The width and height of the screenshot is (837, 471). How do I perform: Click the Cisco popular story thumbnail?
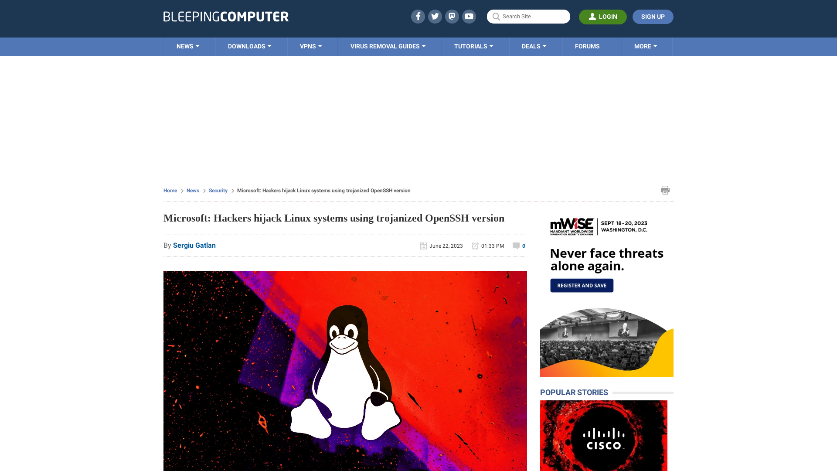[x=604, y=436]
